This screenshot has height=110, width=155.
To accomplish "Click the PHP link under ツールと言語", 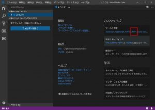I will (134, 32).
